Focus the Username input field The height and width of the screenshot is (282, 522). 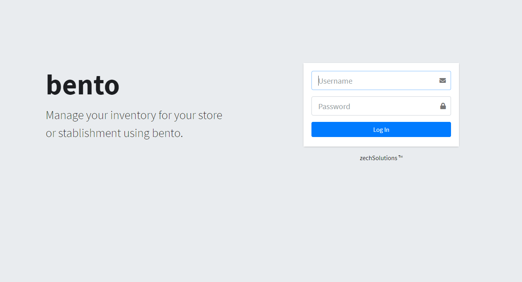click(x=381, y=80)
